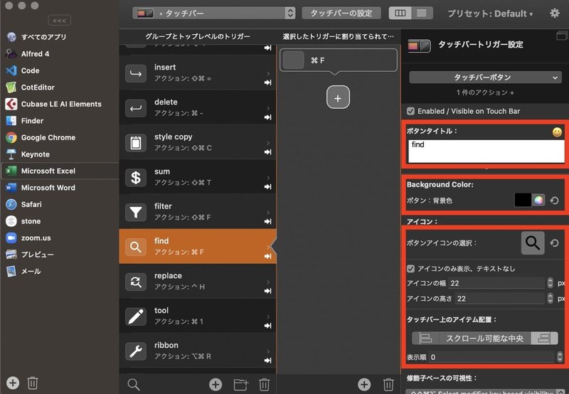Step the icon height value
This screenshot has height=394, width=569.
550,298
